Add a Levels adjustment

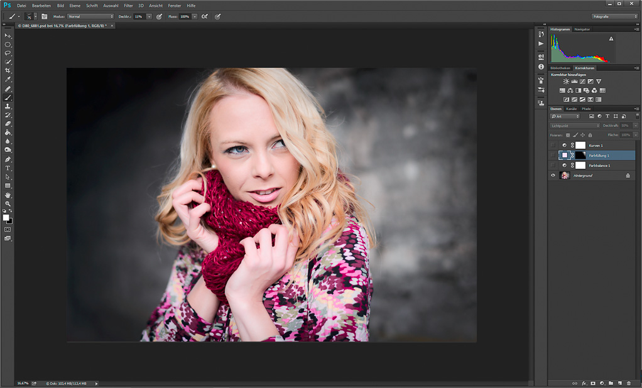[574, 82]
